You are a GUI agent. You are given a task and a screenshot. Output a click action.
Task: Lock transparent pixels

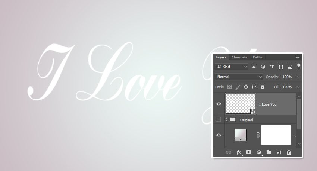[x=229, y=87]
